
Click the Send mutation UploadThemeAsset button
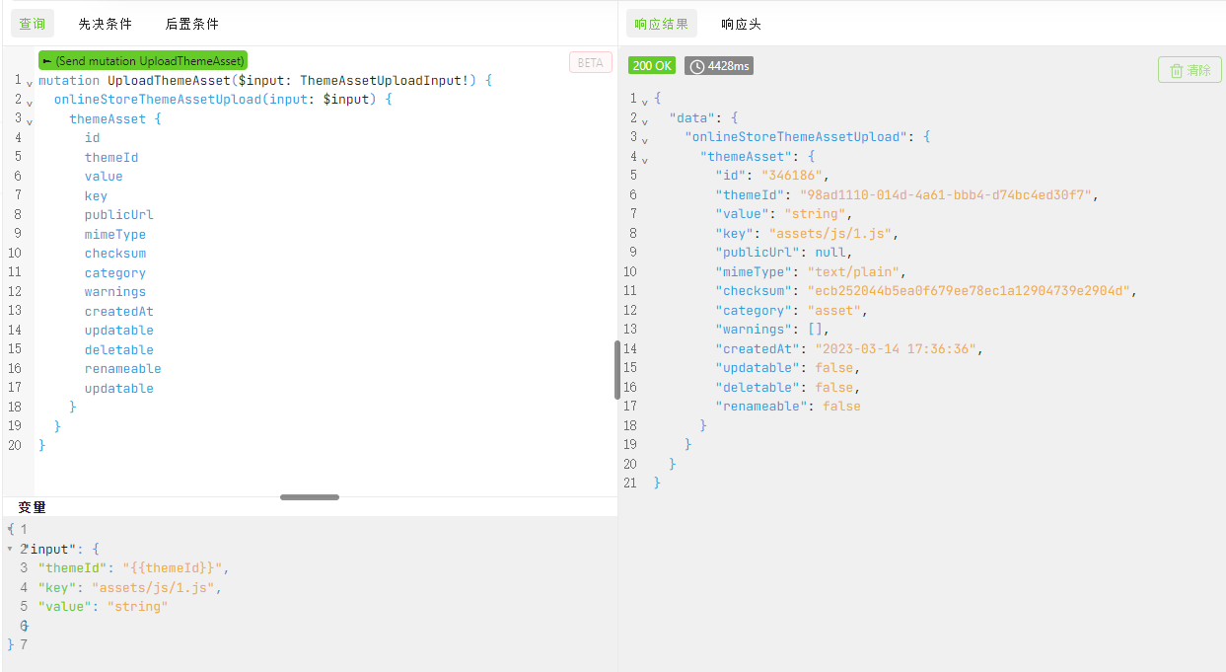(142, 61)
